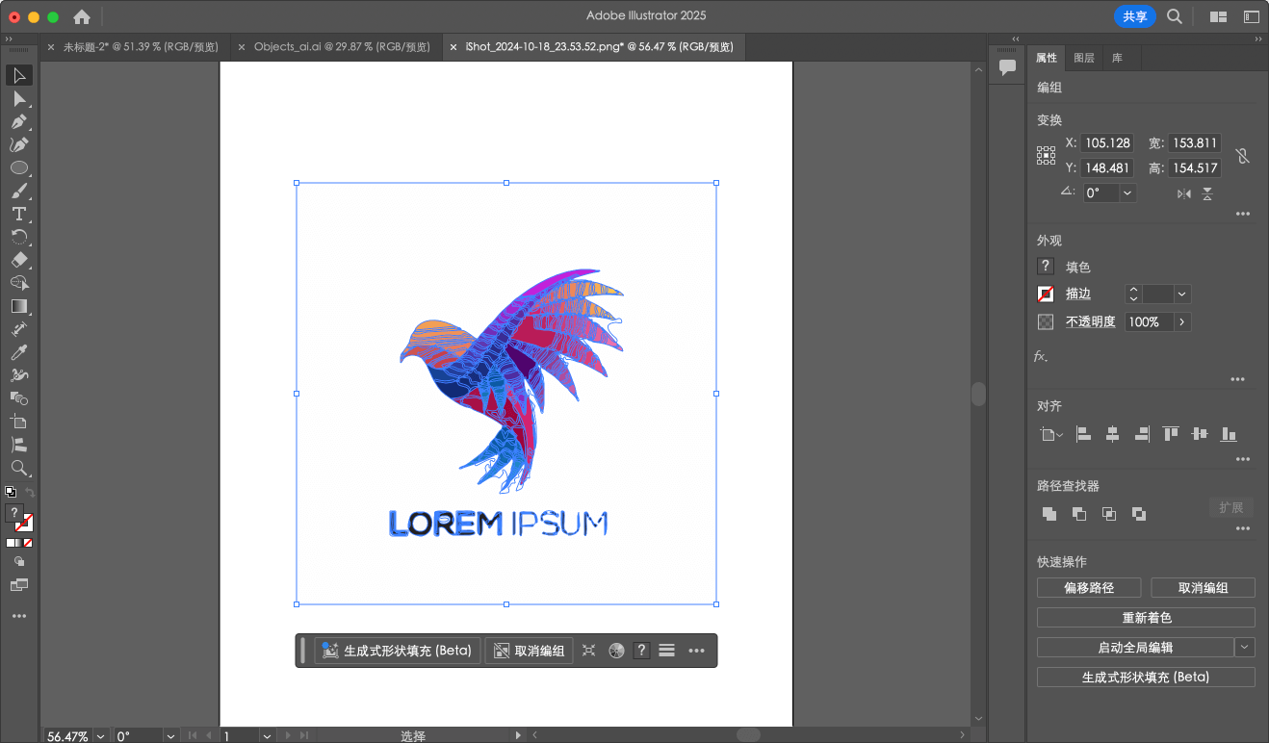Expand the stroke weight dropdown
Viewport: 1269px width, 743px height.
(x=1180, y=293)
